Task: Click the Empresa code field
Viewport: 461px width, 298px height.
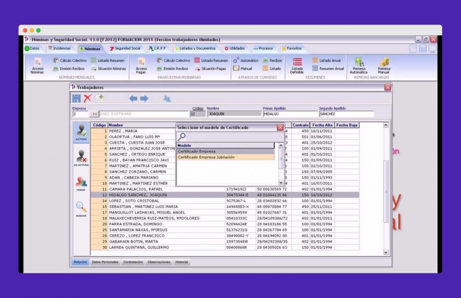Action: coord(80,114)
